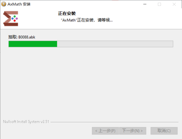Image resolution: width=182 pixels, height=139 pixels.
Task: Click the 抽取: B0088.abk status text
Action: 22,37
